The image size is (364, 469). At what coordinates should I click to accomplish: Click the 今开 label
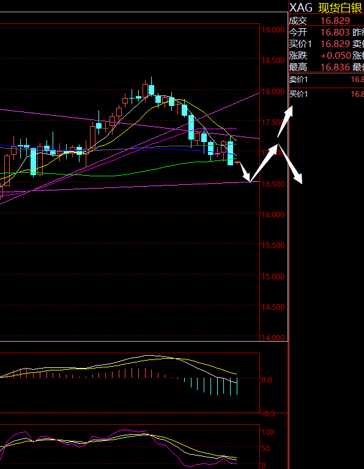click(x=298, y=32)
